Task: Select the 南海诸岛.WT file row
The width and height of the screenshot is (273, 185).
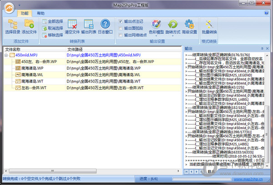Action: [92, 81]
